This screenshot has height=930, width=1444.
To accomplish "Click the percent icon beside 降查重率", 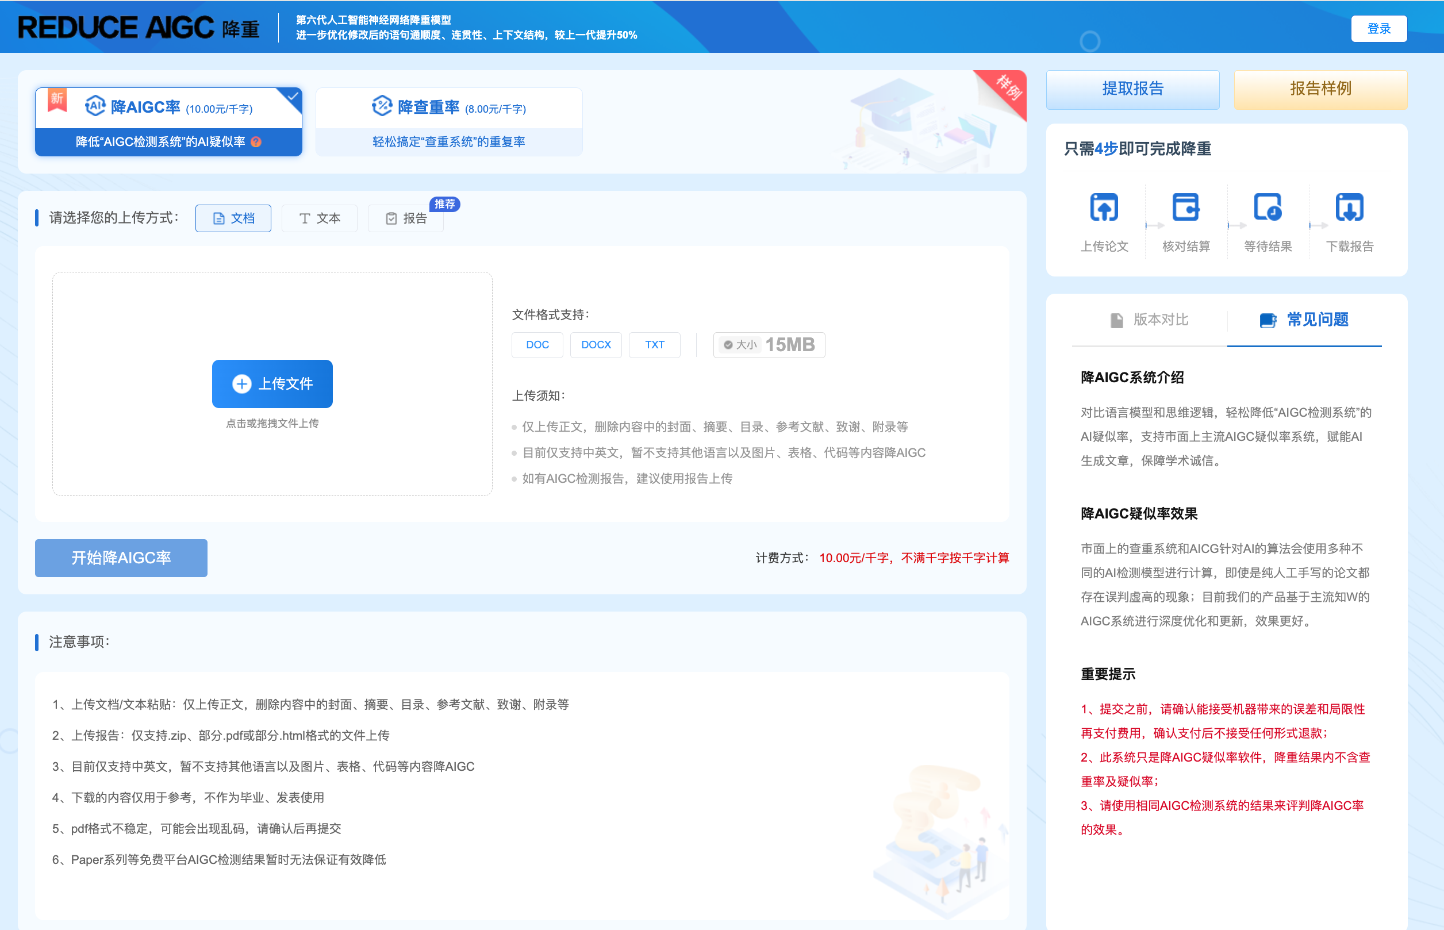I will click(x=382, y=106).
